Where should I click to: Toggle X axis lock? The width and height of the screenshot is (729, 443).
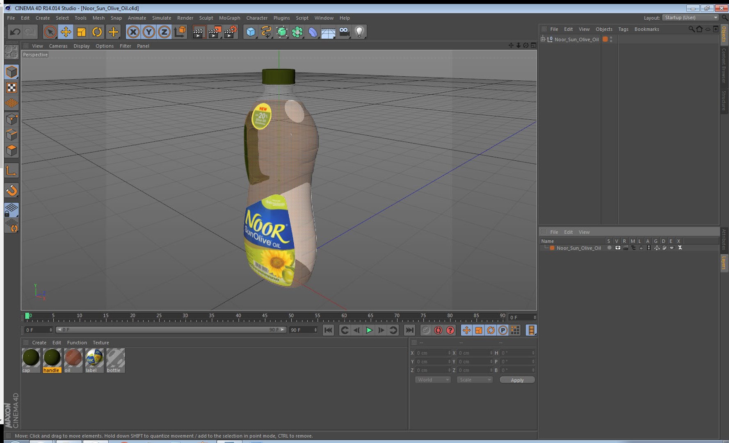133,32
